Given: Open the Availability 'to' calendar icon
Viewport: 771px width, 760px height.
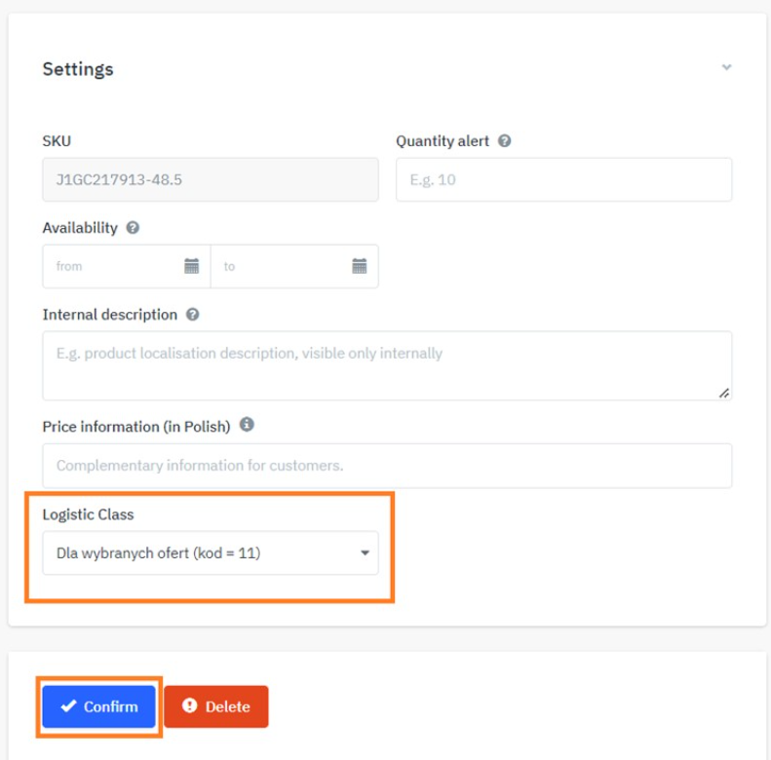Looking at the screenshot, I should 359,266.
